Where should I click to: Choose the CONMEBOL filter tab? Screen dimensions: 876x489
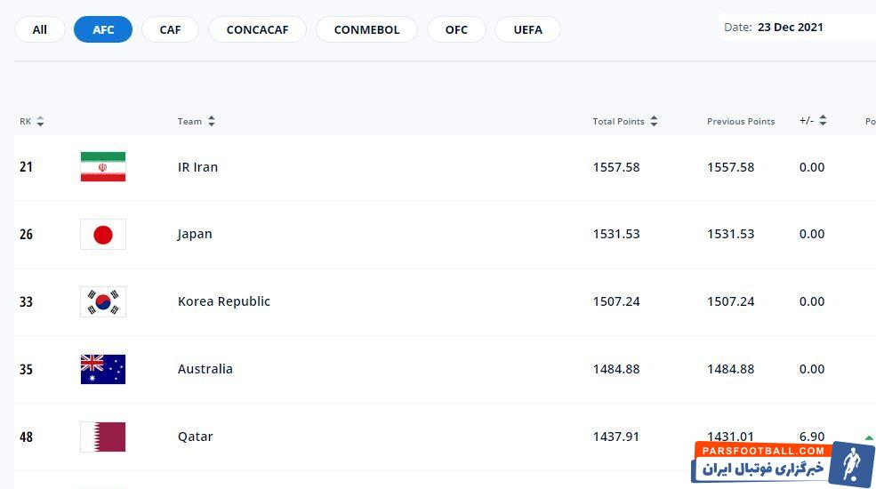point(366,29)
